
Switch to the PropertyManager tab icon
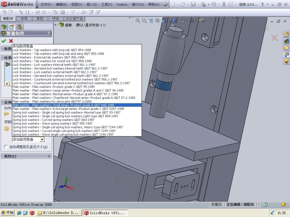pyautogui.click(x=12, y=27)
